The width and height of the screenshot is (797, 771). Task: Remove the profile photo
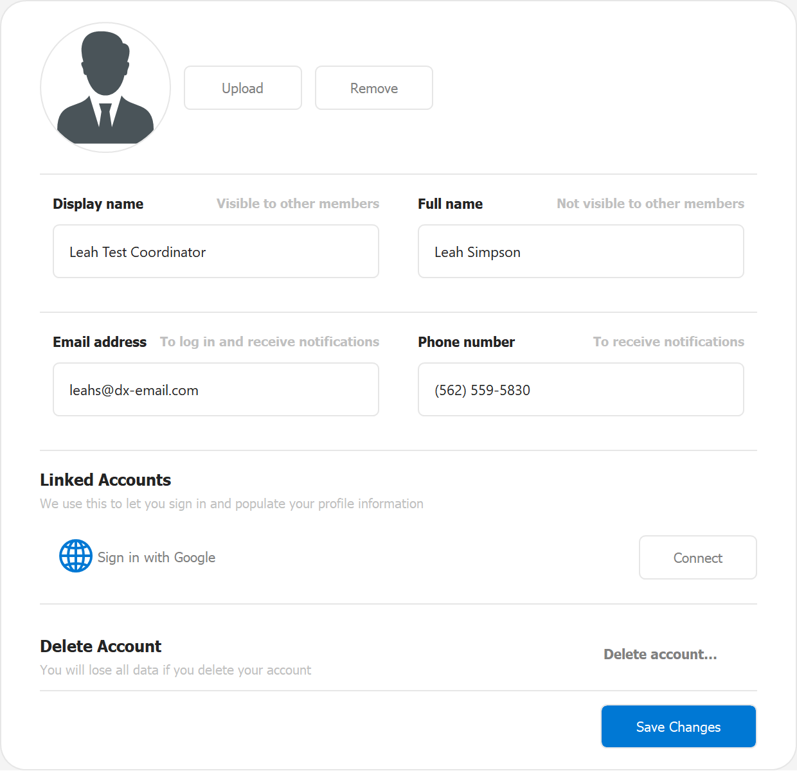(x=373, y=88)
